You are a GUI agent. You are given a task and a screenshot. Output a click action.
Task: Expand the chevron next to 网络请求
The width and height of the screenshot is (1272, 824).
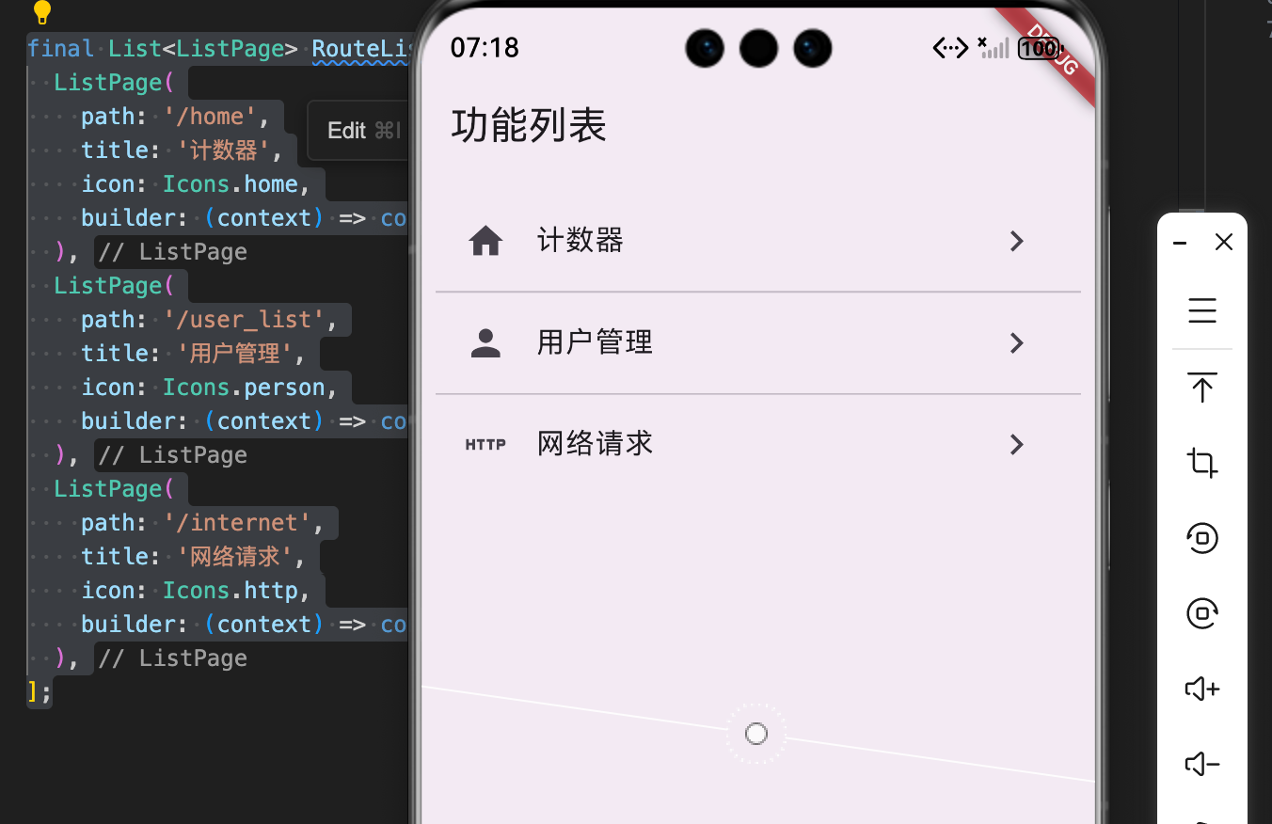point(1017,444)
